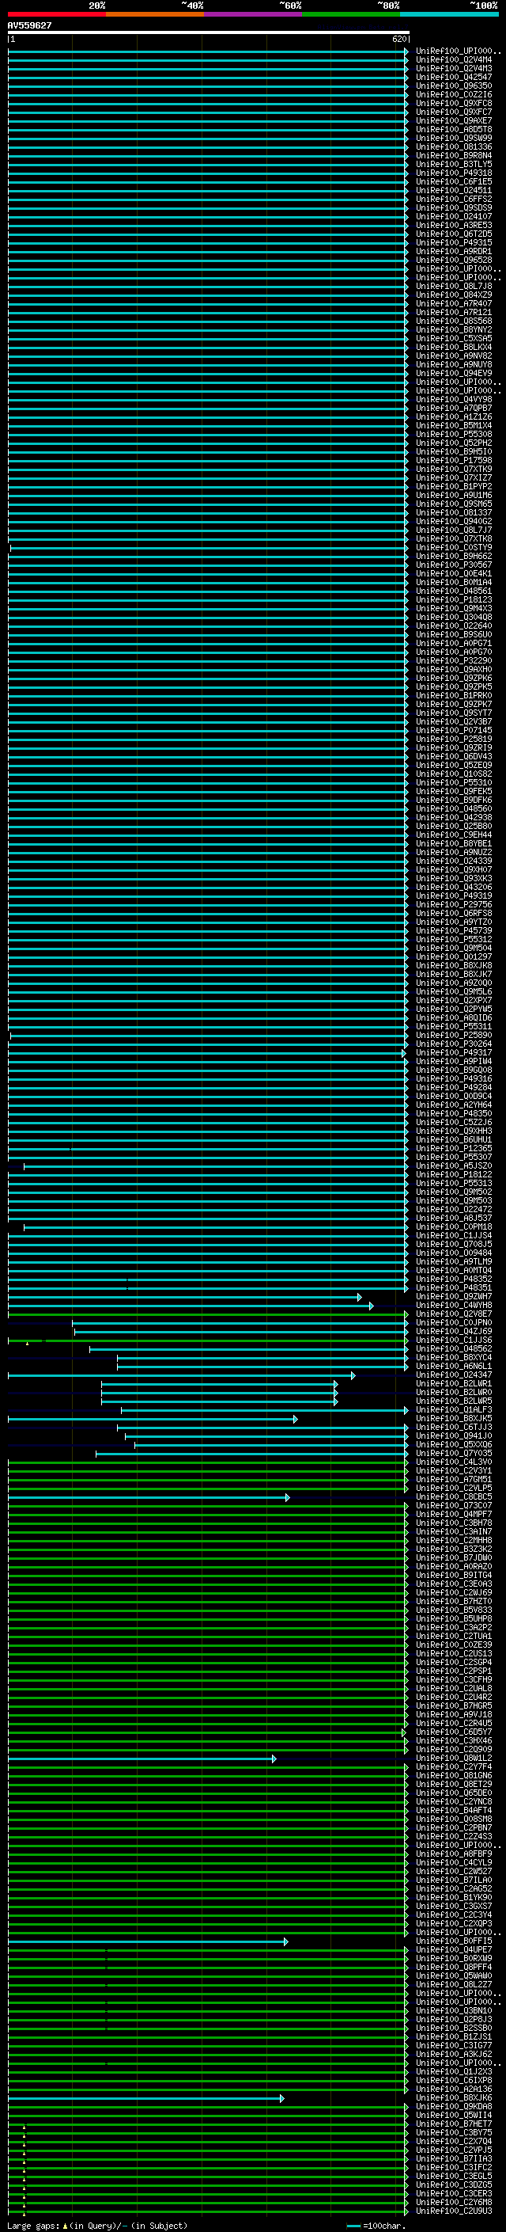Click hit label UniRef100_B8XJK6
Image resolution: width=506 pixels, height=2232 pixels.
[x=454, y=2097]
